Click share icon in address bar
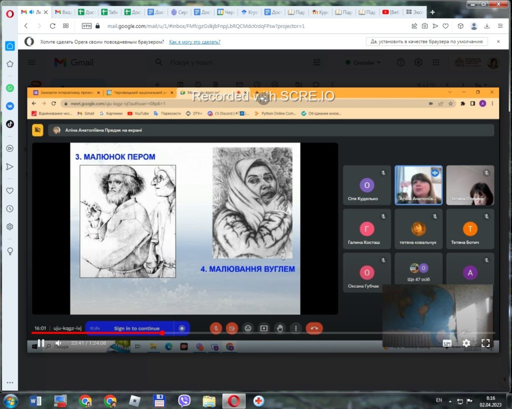Image resolution: width=512 pixels, height=409 pixels. click(414, 26)
